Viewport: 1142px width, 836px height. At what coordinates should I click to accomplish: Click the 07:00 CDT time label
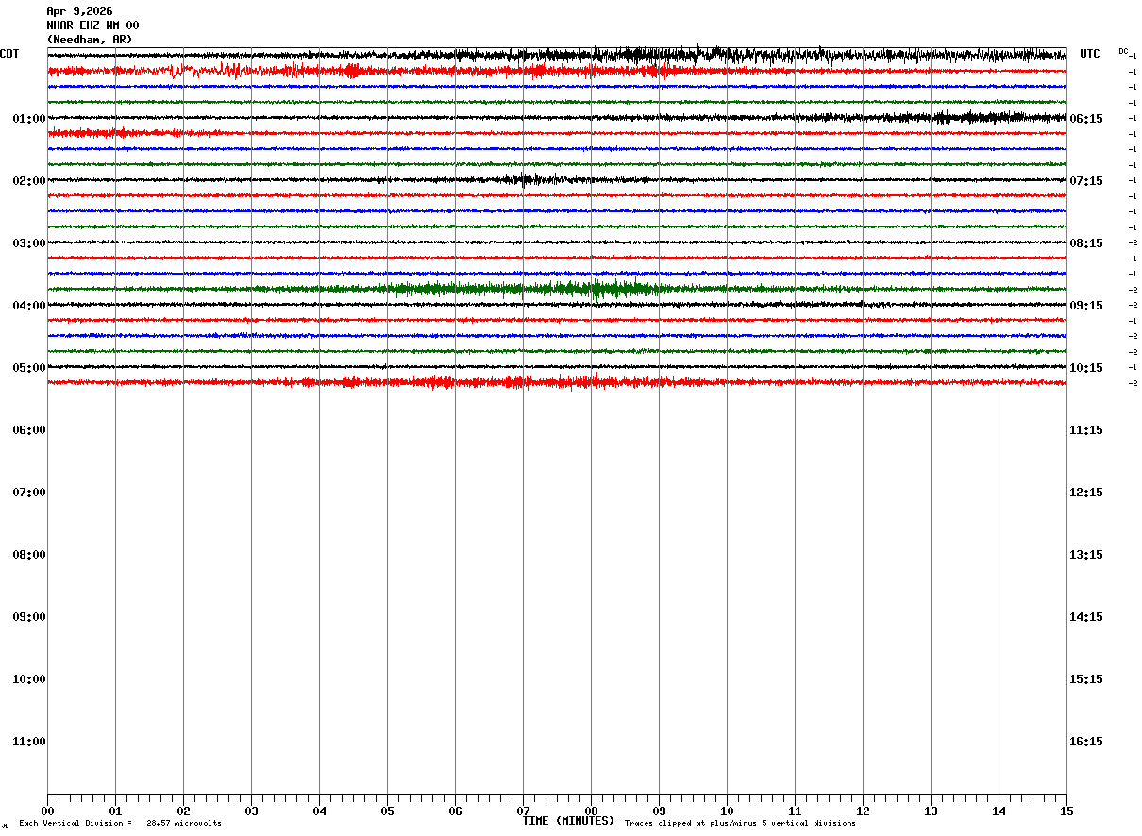[29, 493]
